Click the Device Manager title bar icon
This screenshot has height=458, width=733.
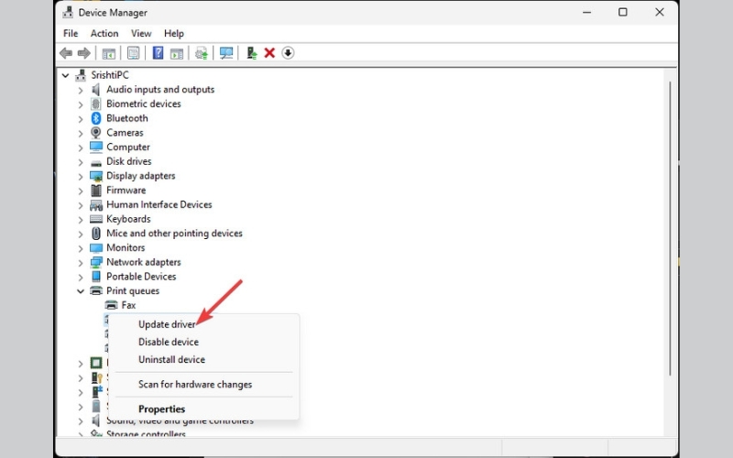click(x=68, y=12)
